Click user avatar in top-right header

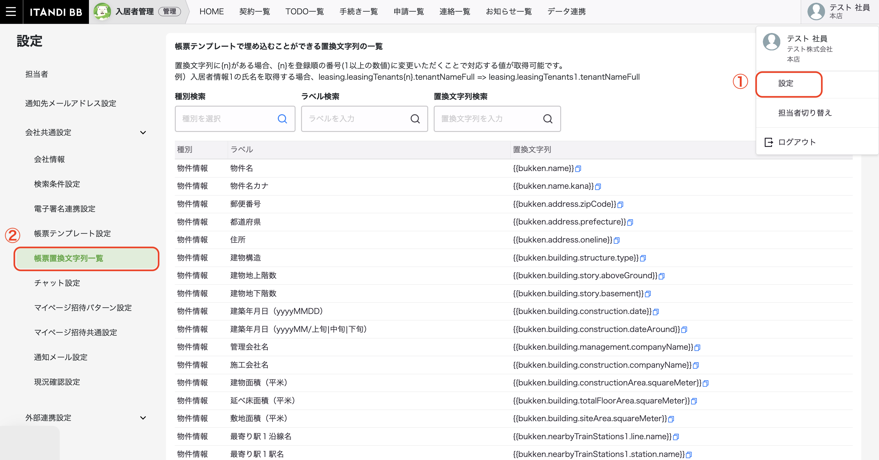click(x=816, y=12)
